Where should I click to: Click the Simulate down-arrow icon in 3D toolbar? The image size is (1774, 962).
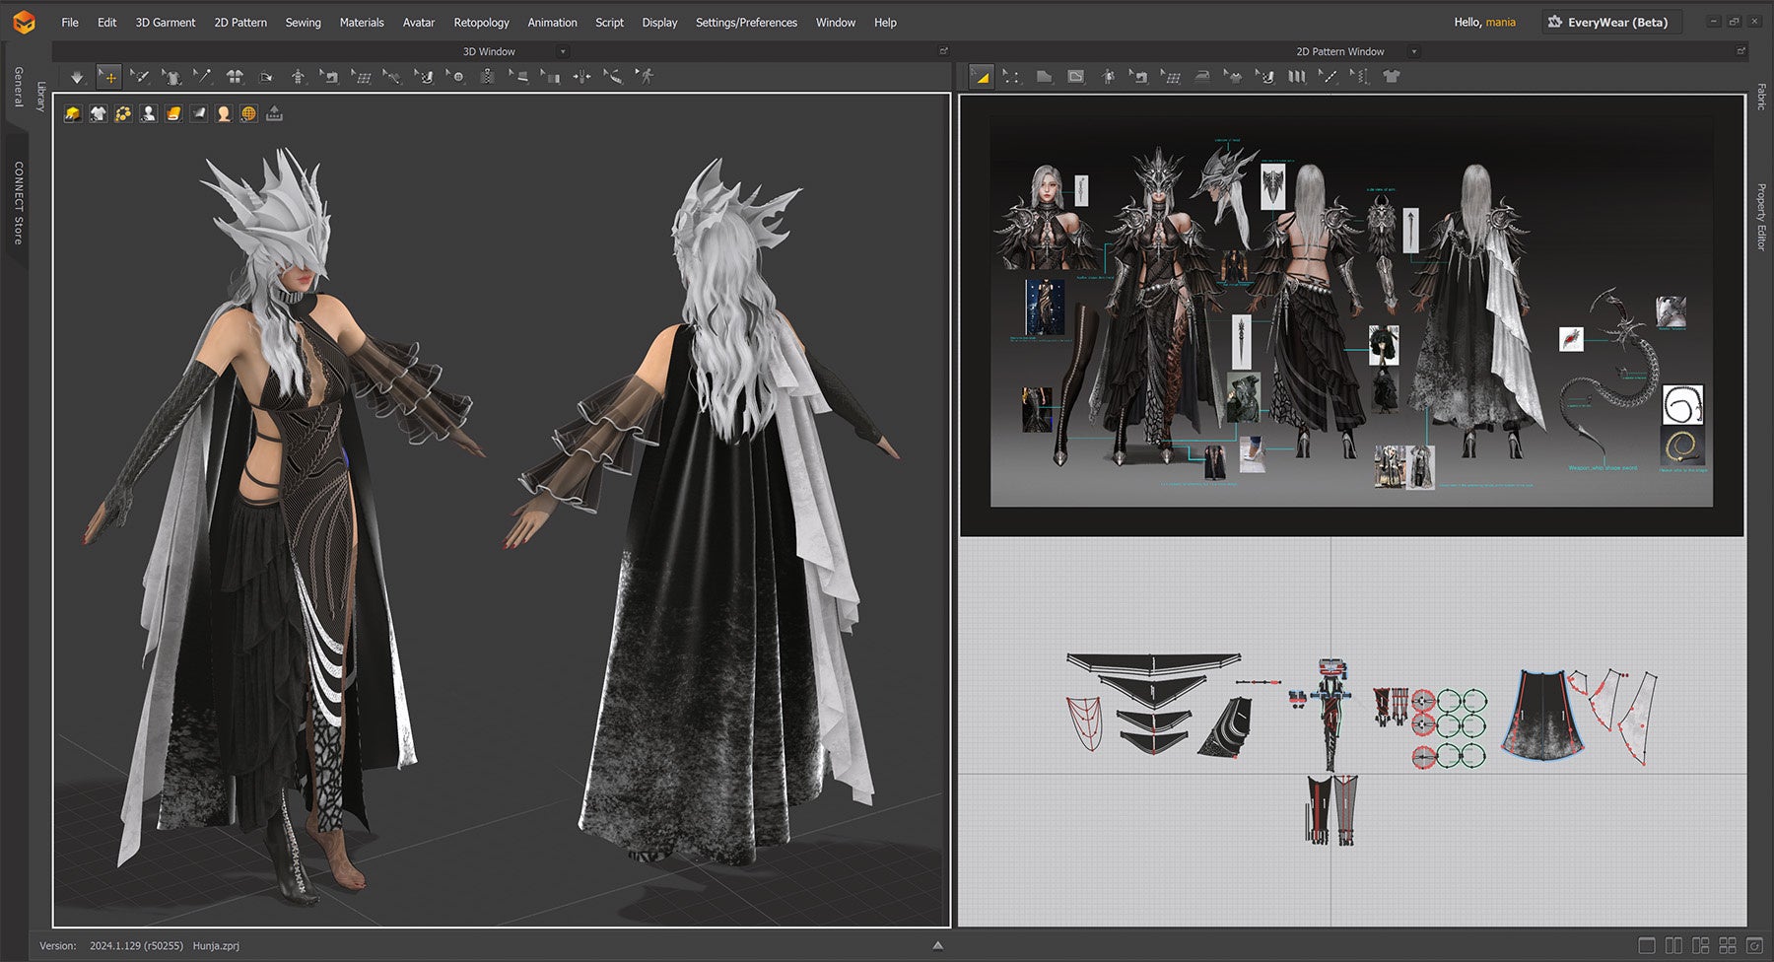(77, 77)
